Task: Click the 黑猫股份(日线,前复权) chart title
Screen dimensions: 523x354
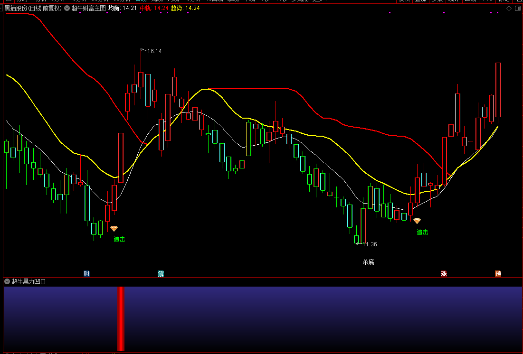Action: [33, 8]
